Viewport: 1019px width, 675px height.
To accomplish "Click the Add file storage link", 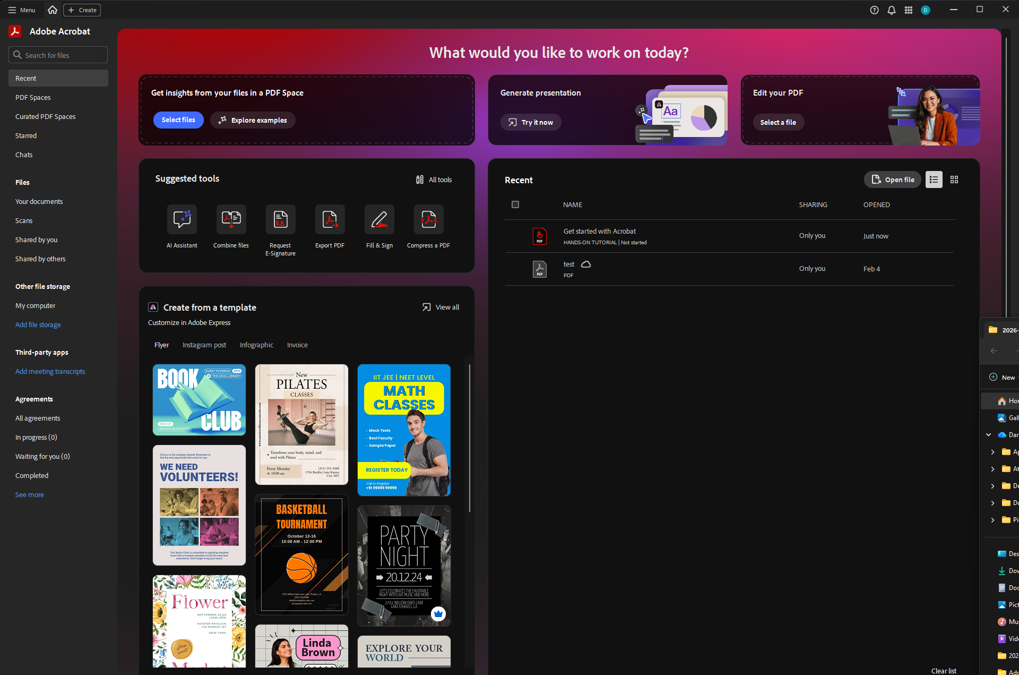I will click(x=38, y=324).
